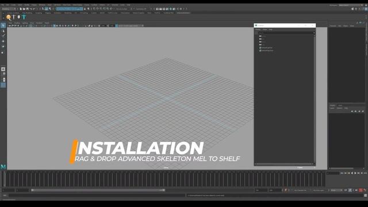
Task: Open the frame rate dropdown
Action: pos(336,190)
